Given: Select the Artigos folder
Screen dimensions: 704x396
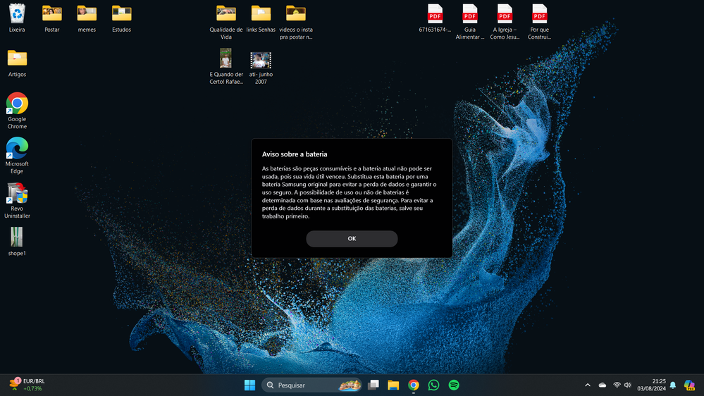Looking at the screenshot, I should point(17,63).
